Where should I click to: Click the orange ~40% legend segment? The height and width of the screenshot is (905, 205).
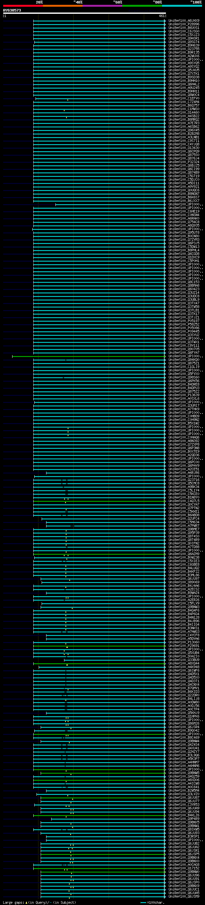(62, 6)
